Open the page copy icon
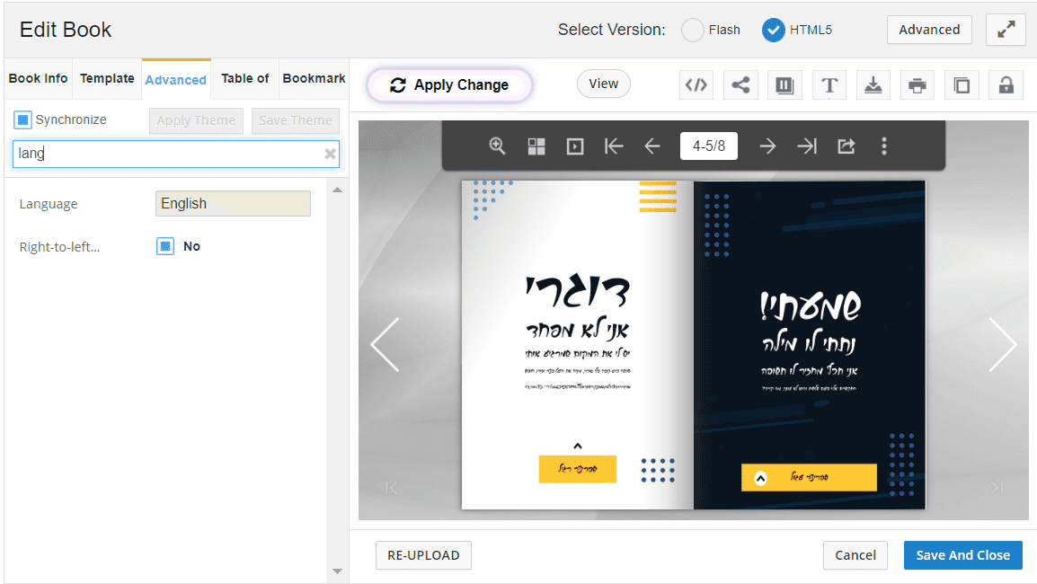Screen dimensions: 1037x584 [x=962, y=84]
